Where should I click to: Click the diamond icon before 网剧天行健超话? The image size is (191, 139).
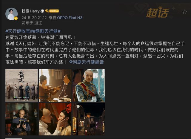pyautogui.click(x=71, y=62)
